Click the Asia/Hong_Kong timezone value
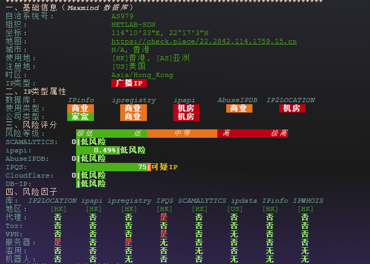 142,75
